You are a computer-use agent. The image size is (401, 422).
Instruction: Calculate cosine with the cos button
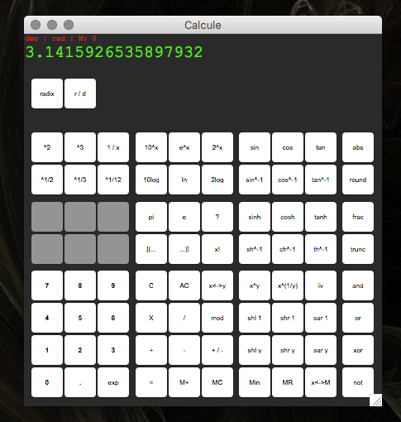point(288,147)
